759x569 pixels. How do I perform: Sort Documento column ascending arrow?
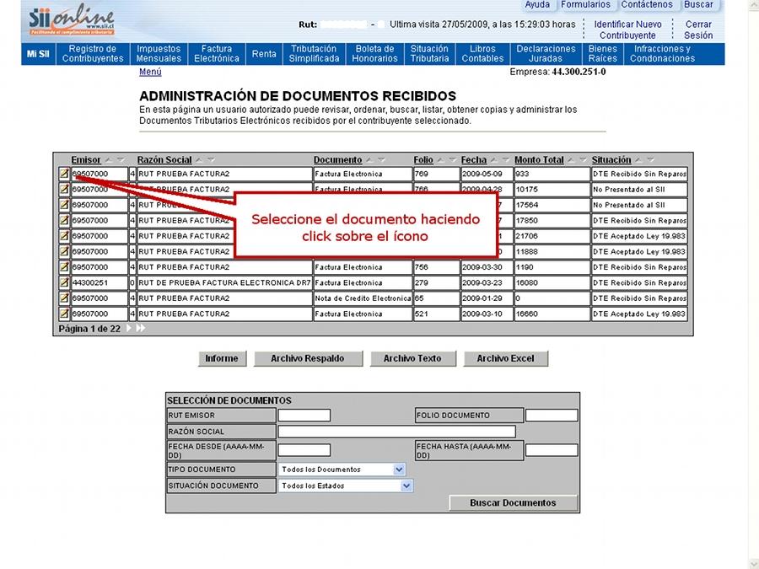click(x=369, y=159)
